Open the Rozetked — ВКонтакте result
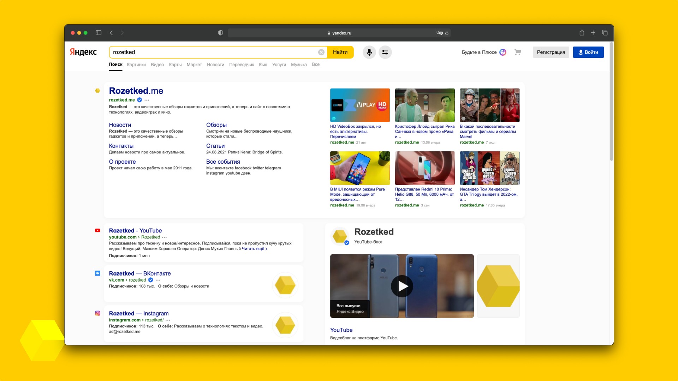678x381 pixels. pyautogui.click(x=140, y=273)
